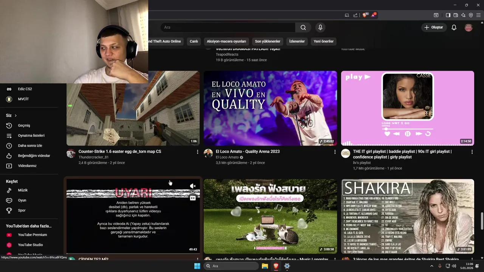Open the Counter-Strike 1.6 video thumbnail
The image size is (484, 272).
pyautogui.click(x=133, y=108)
